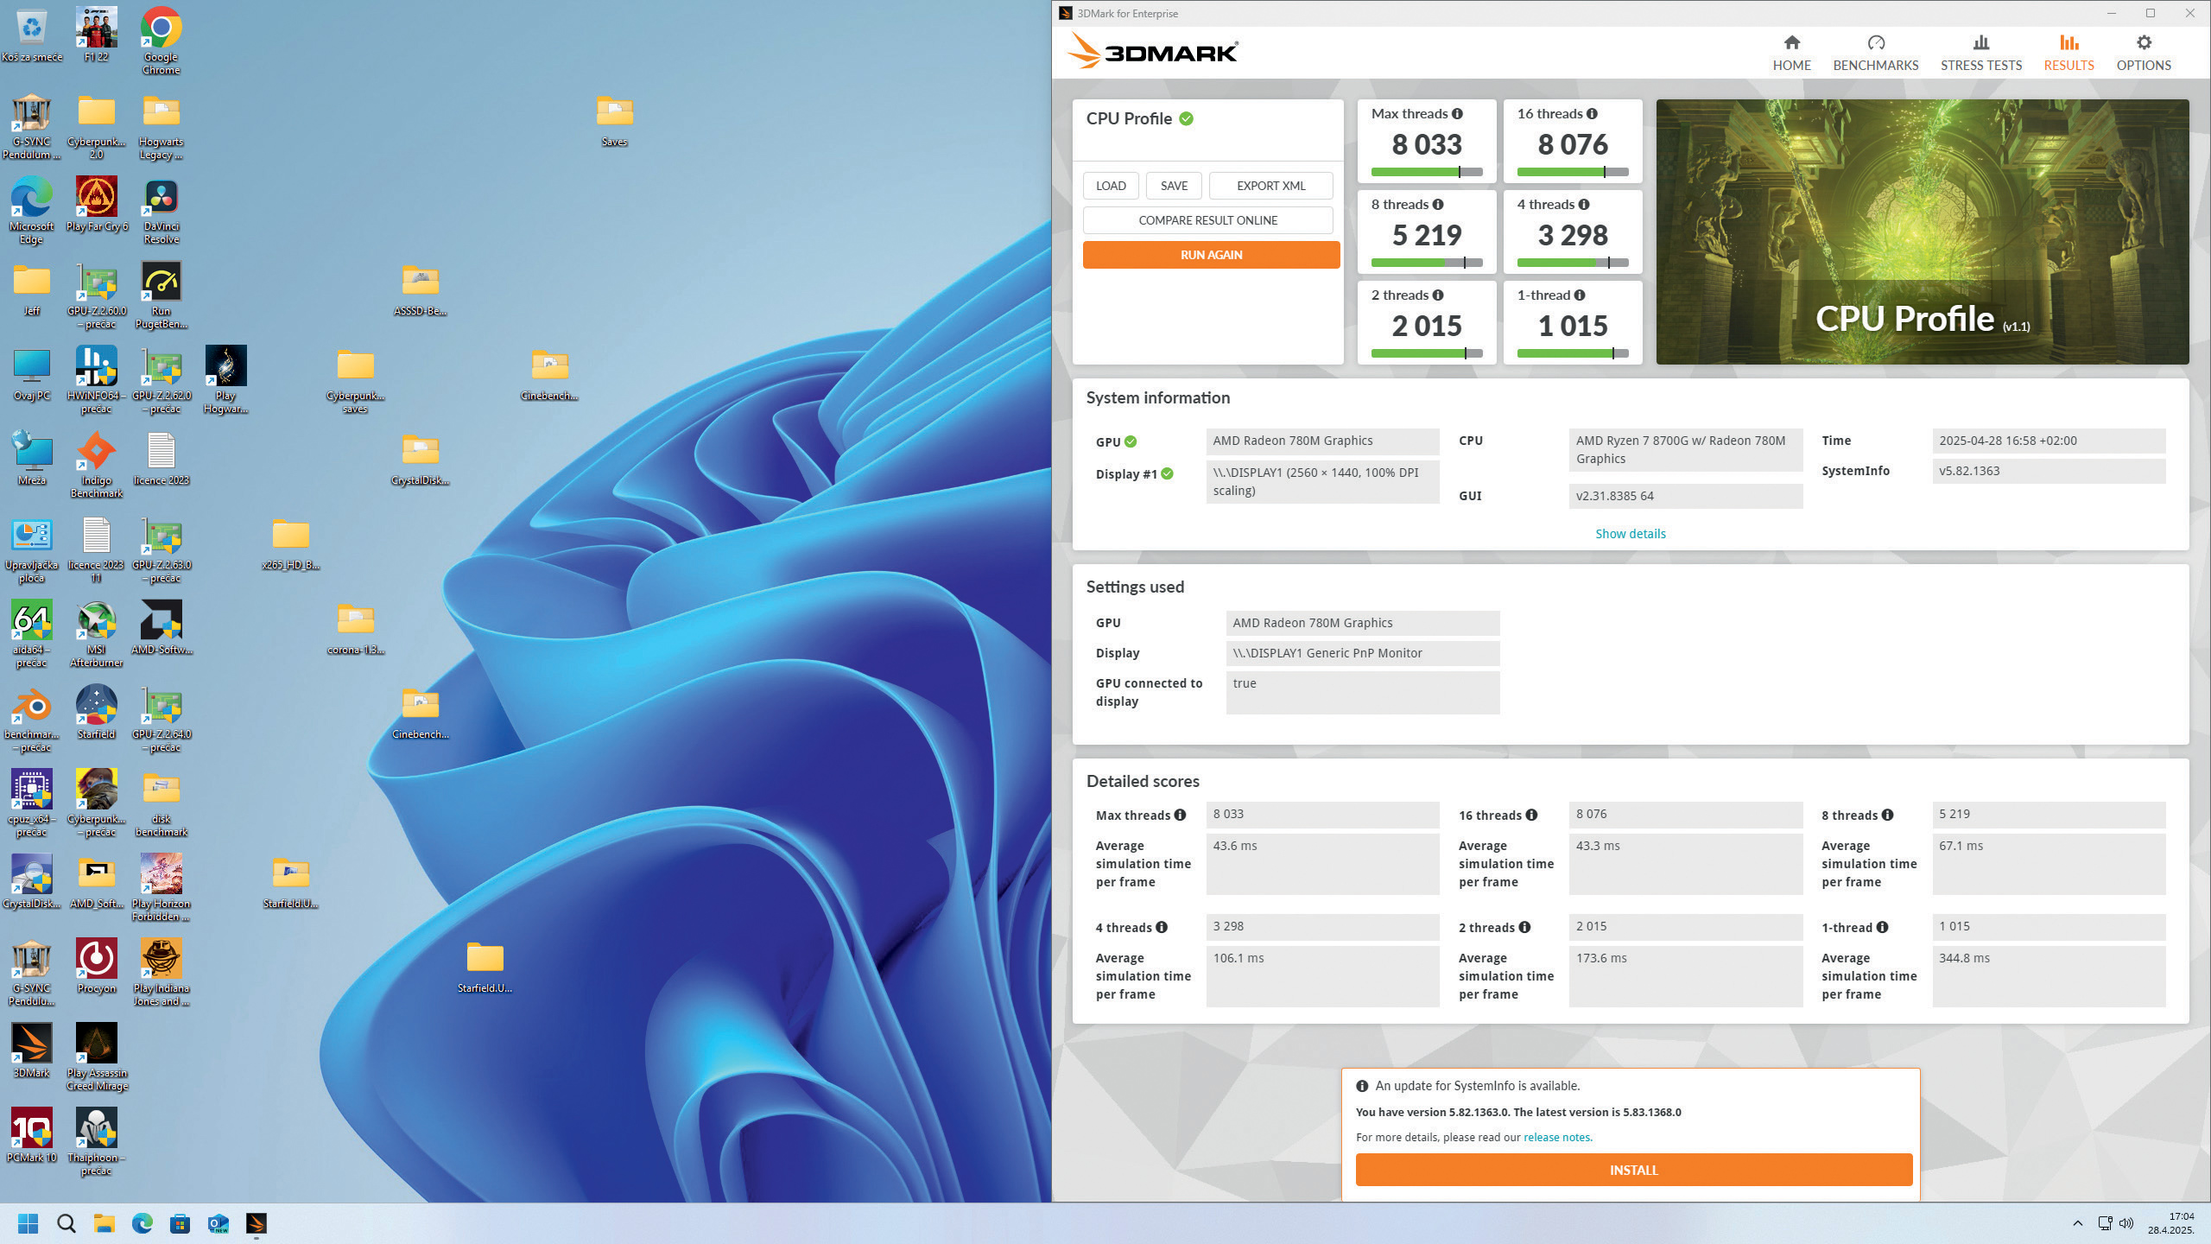The image size is (2211, 1244).
Task: Click info icon beside Max threads in Detailed scores
Action: tap(1180, 815)
